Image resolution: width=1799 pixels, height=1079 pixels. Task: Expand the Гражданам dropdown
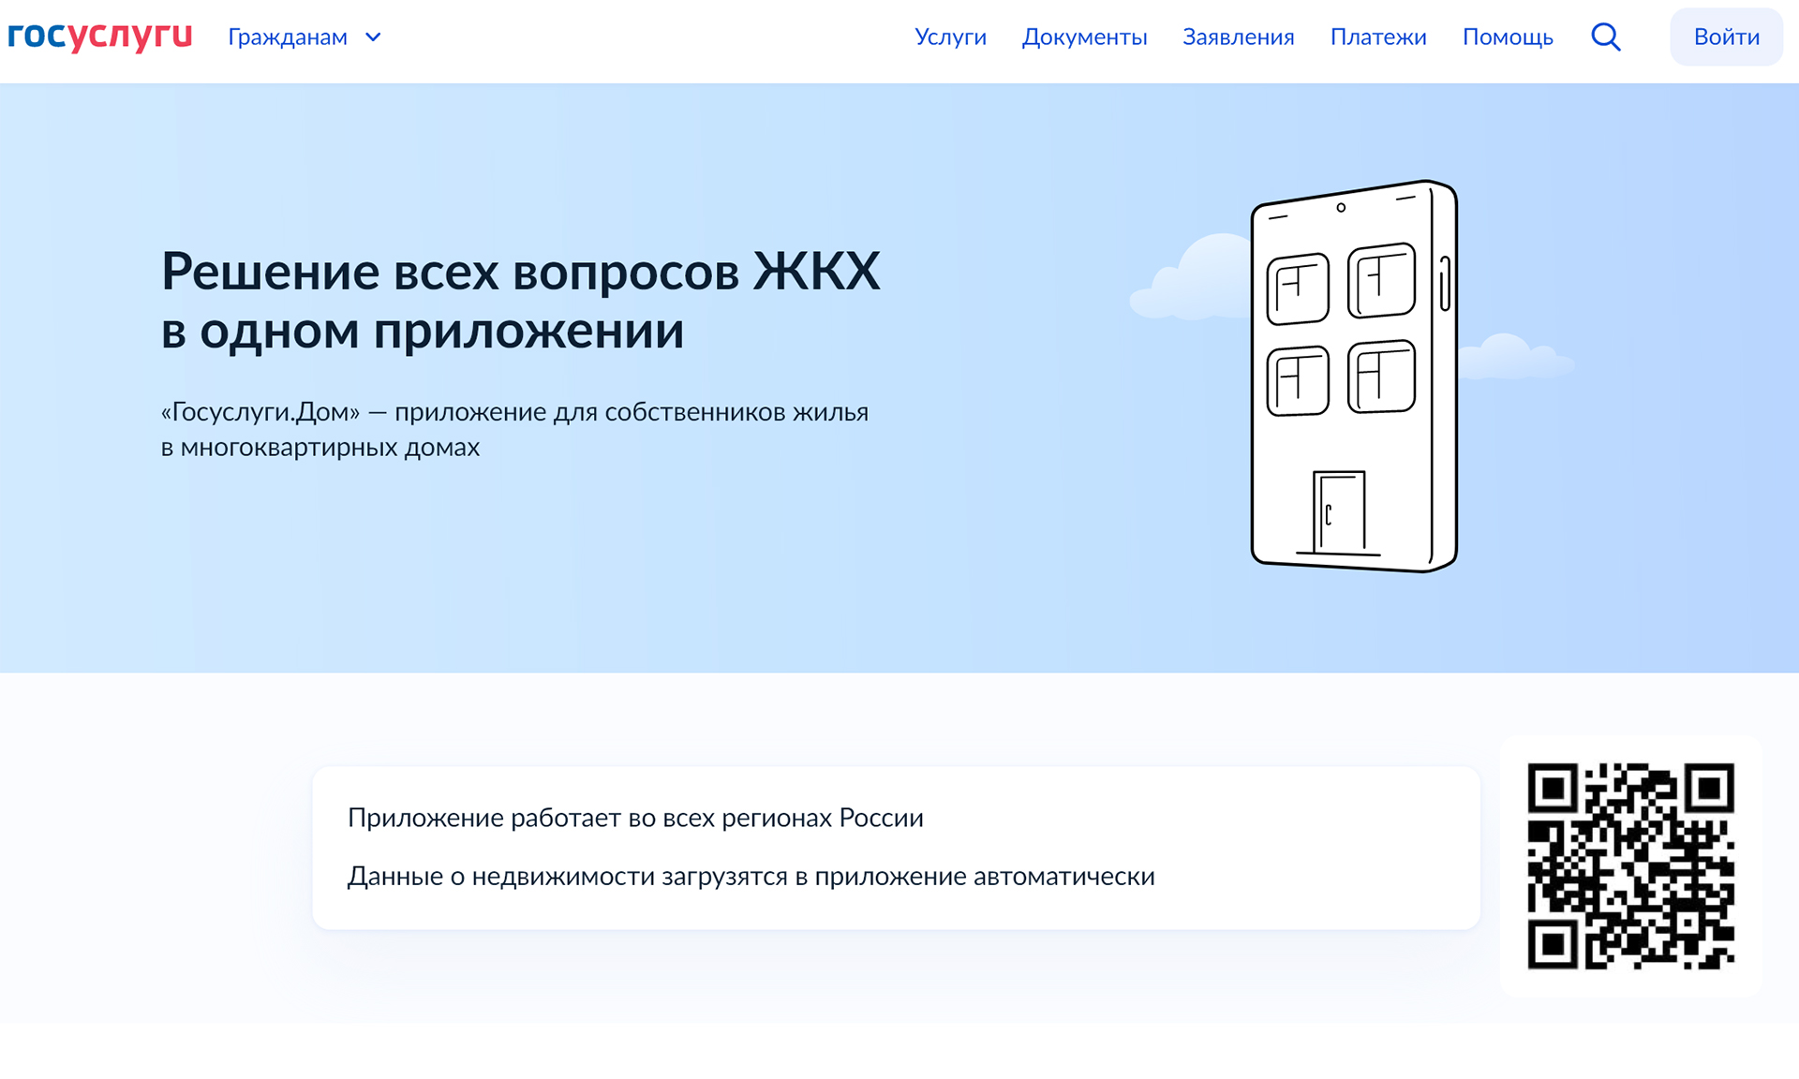(288, 37)
